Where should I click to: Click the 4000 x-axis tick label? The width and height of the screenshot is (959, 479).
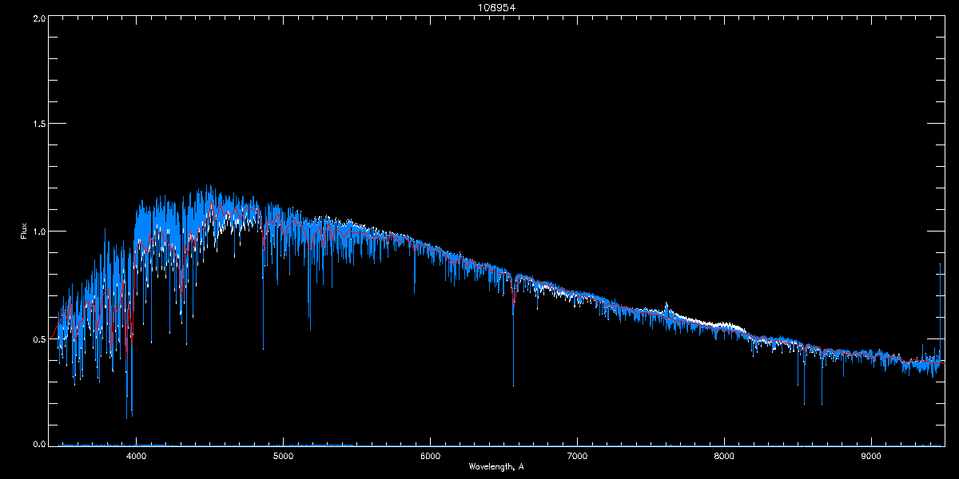point(136,457)
